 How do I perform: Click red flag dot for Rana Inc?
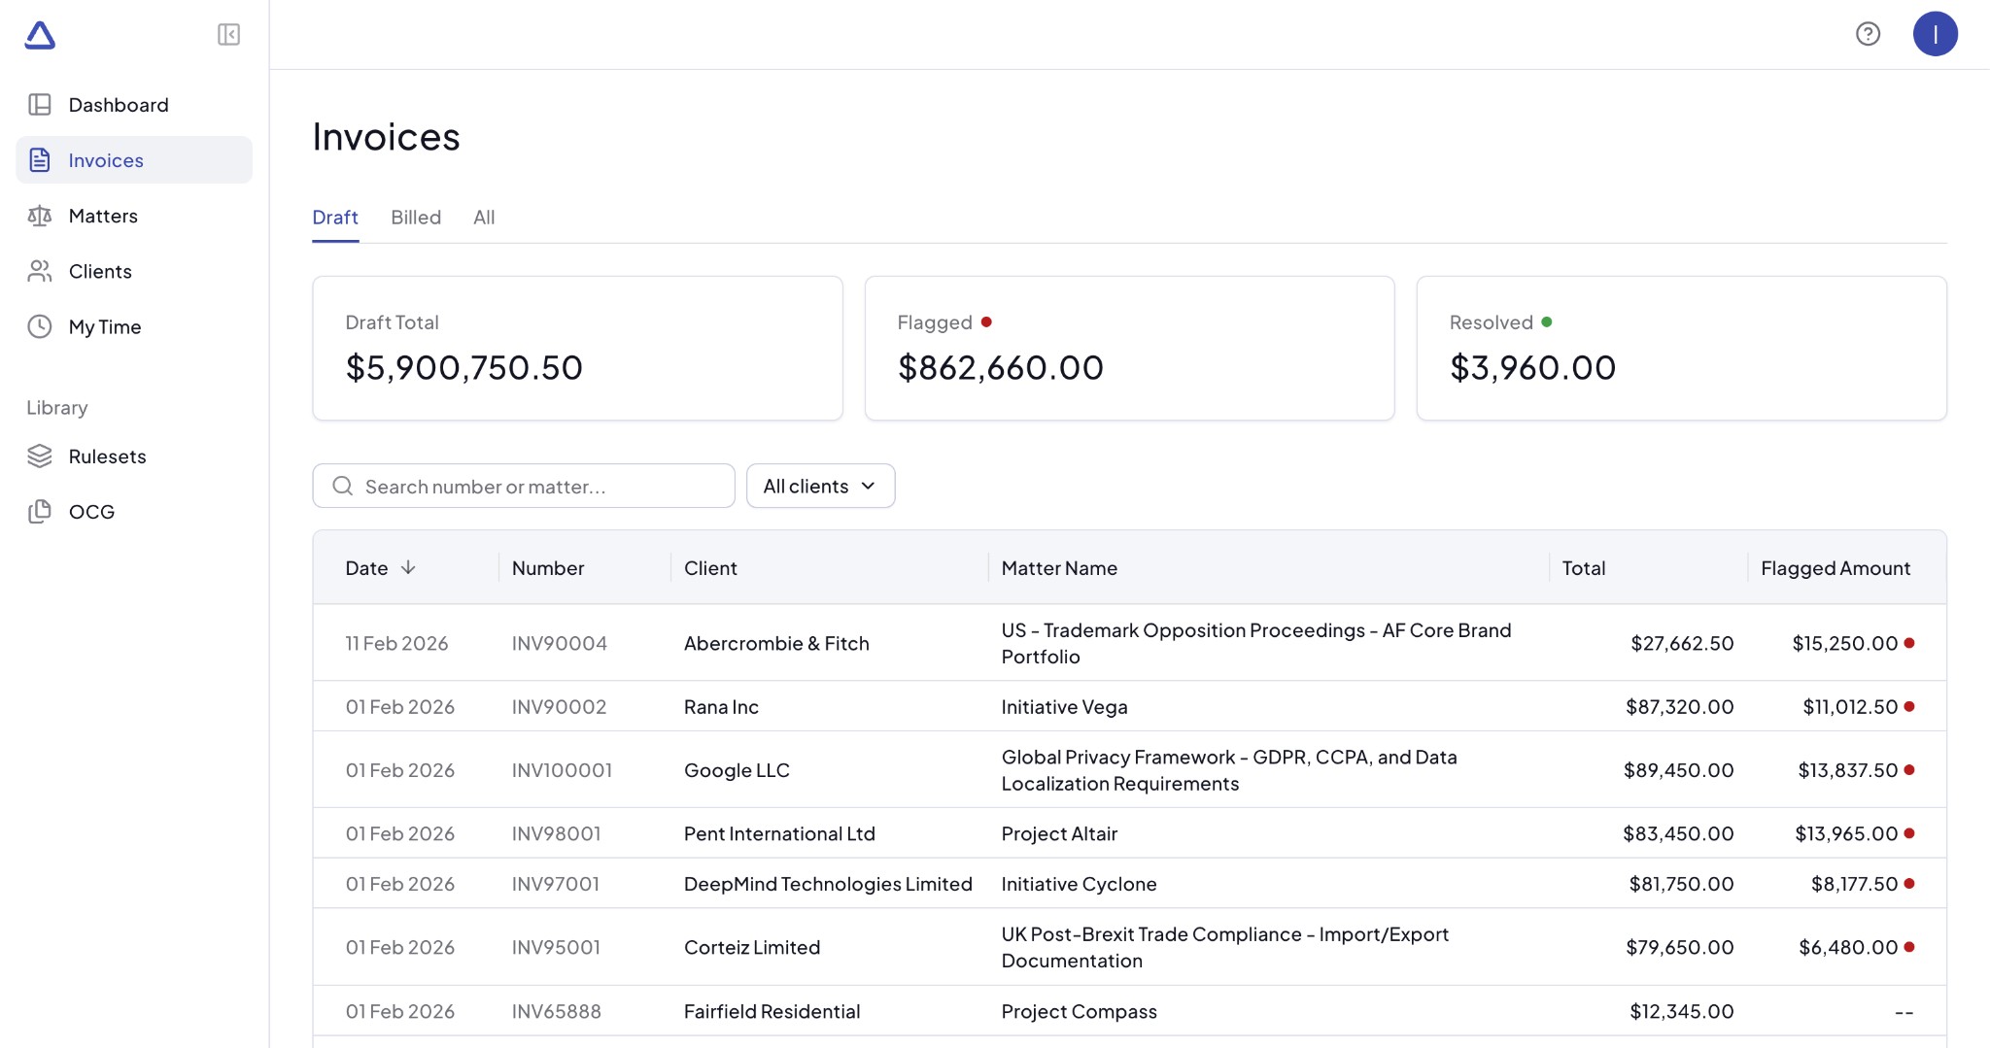1909,707
